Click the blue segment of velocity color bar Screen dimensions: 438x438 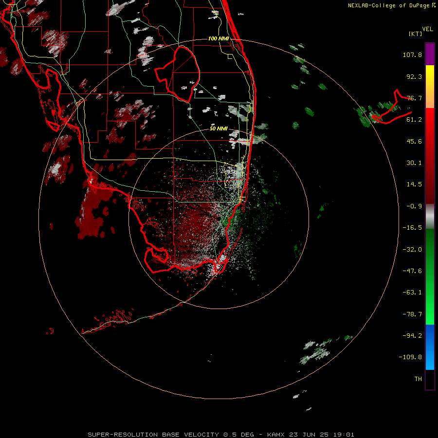coord(430,347)
